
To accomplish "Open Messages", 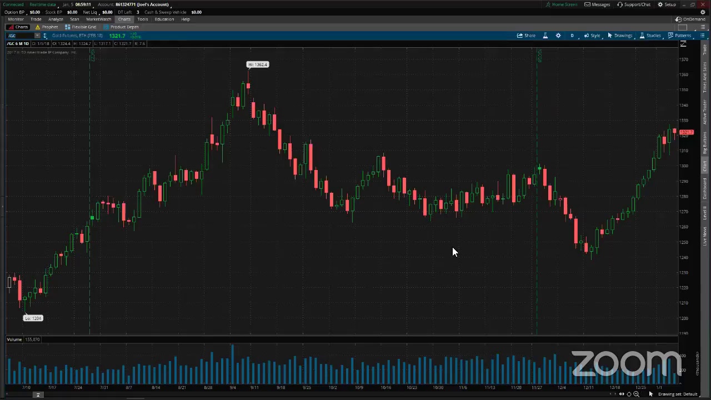I will (597, 4).
